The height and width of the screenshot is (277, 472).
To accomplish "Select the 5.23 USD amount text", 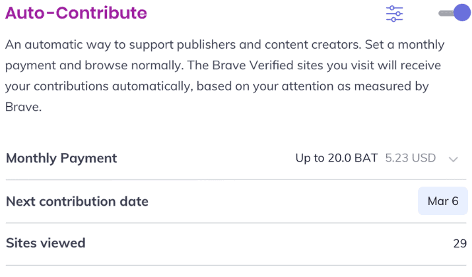I will point(411,158).
